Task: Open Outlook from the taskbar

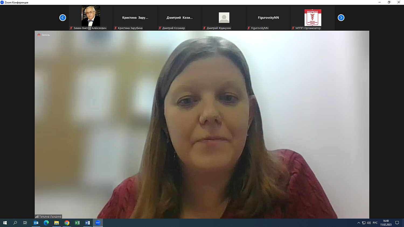Action: pyautogui.click(x=36, y=223)
